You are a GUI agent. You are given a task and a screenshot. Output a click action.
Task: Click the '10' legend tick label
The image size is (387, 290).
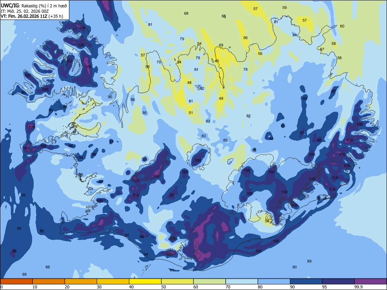pos(35,287)
